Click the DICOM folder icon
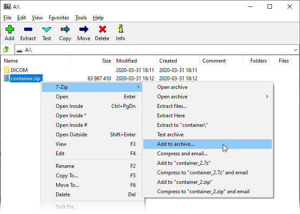 [6, 70]
